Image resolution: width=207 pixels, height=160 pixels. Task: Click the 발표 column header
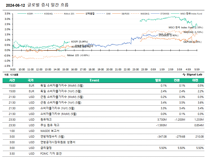pyautogui.click(x=158, y=80)
